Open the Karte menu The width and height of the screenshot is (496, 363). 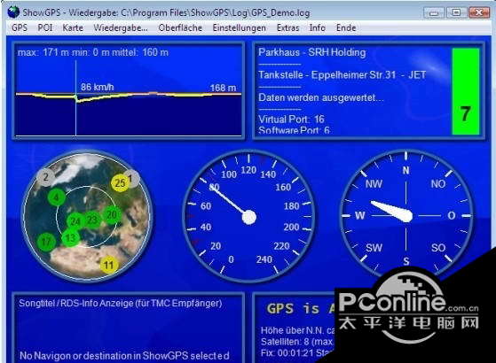(73, 27)
